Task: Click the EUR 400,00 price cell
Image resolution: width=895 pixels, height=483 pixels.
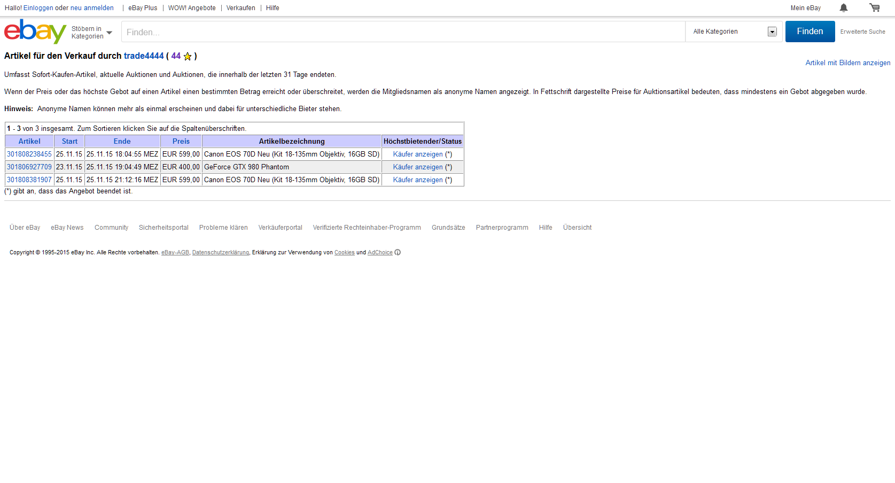Action: point(181,167)
